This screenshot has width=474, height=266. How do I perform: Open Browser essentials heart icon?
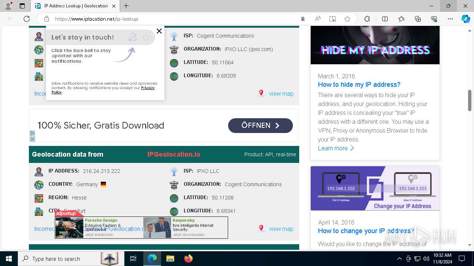(x=434, y=19)
